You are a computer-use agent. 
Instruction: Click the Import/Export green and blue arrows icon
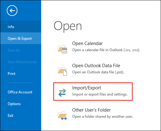(x=62, y=92)
